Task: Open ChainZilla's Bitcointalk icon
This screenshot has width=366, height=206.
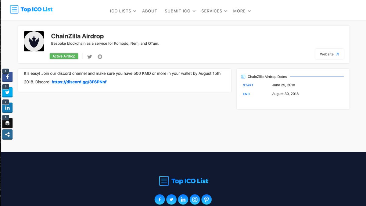Action: click(100, 57)
